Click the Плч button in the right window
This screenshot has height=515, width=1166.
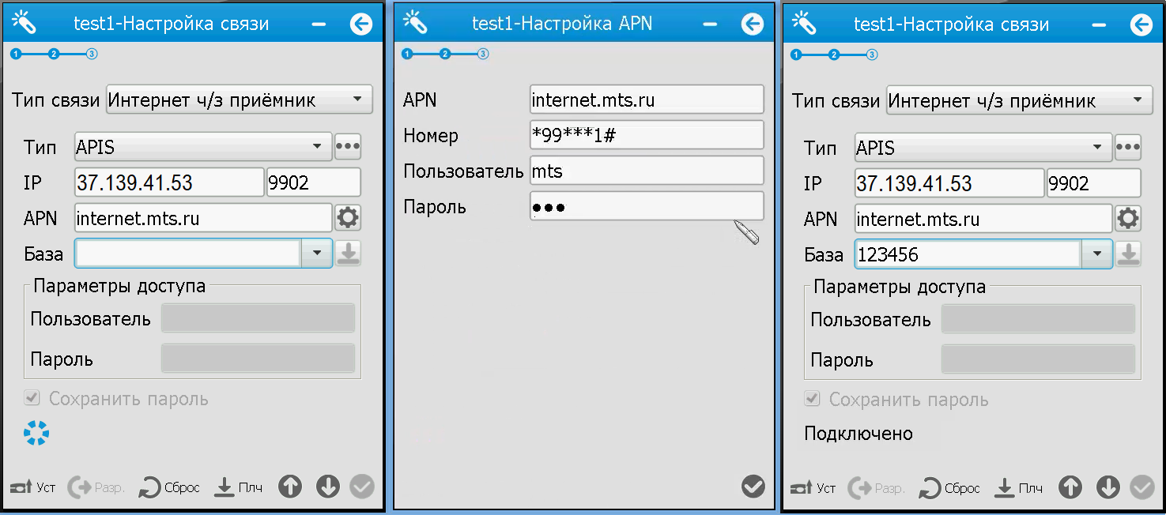(1018, 488)
